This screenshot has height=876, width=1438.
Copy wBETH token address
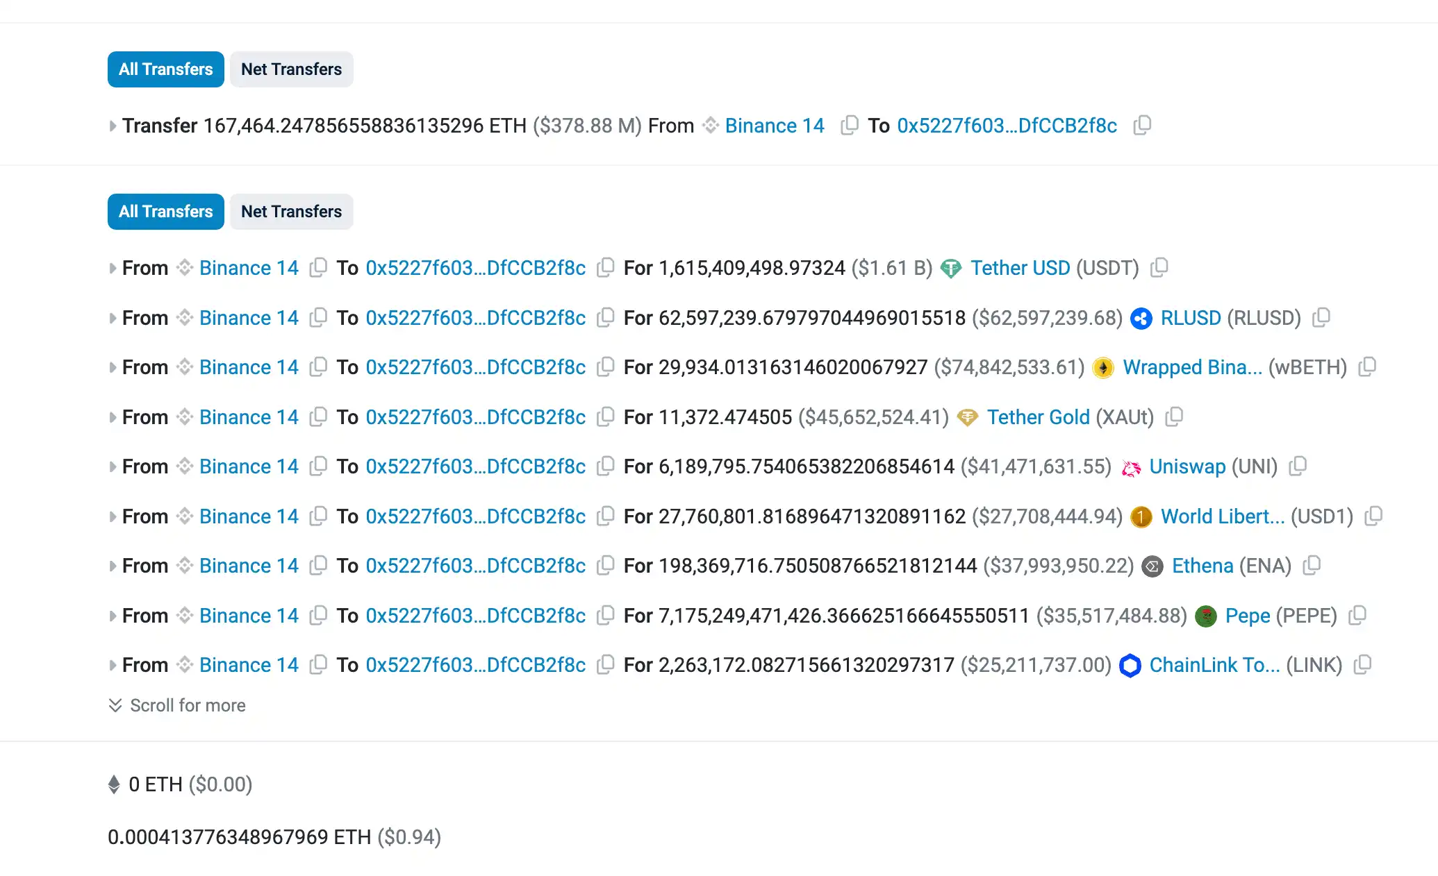click(x=1366, y=367)
